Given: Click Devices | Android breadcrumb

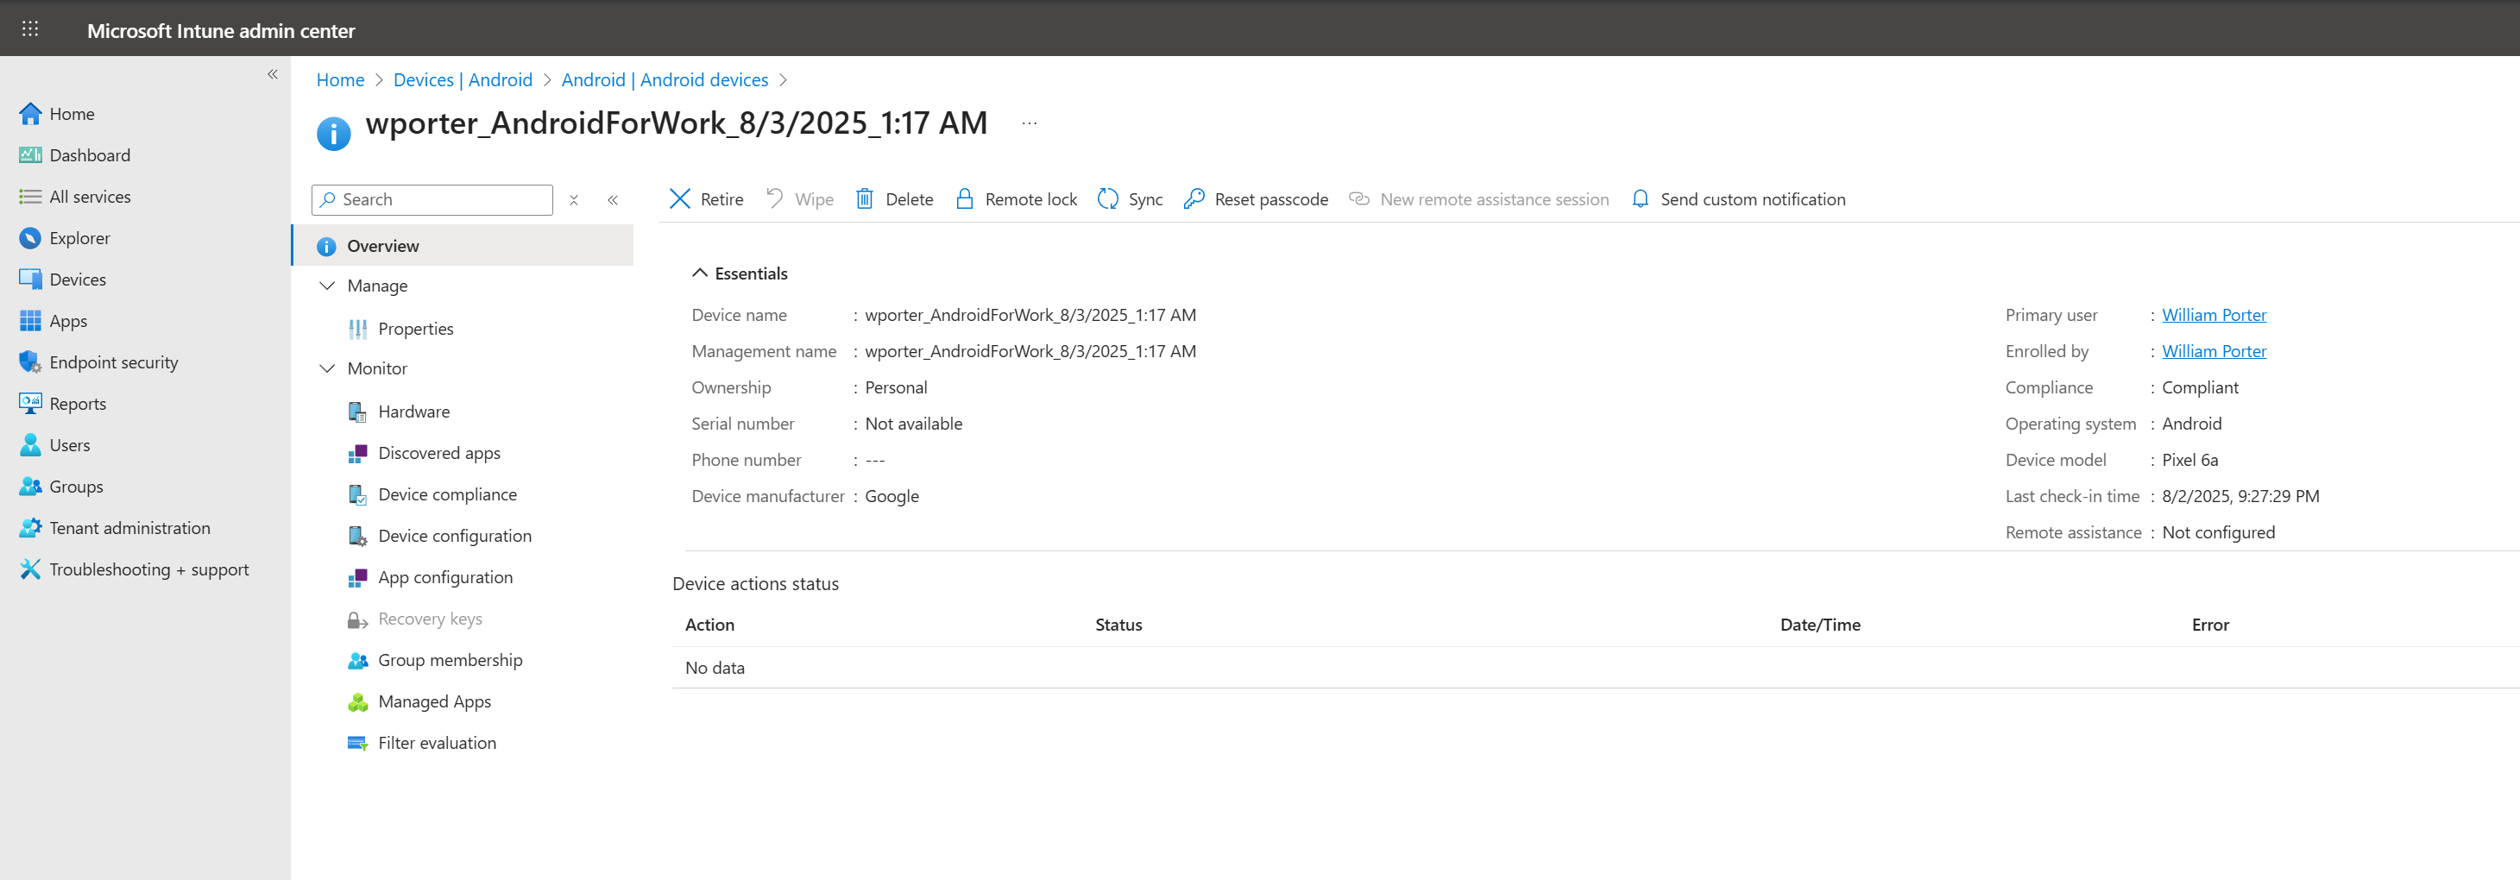Looking at the screenshot, I should pos(463,79).
